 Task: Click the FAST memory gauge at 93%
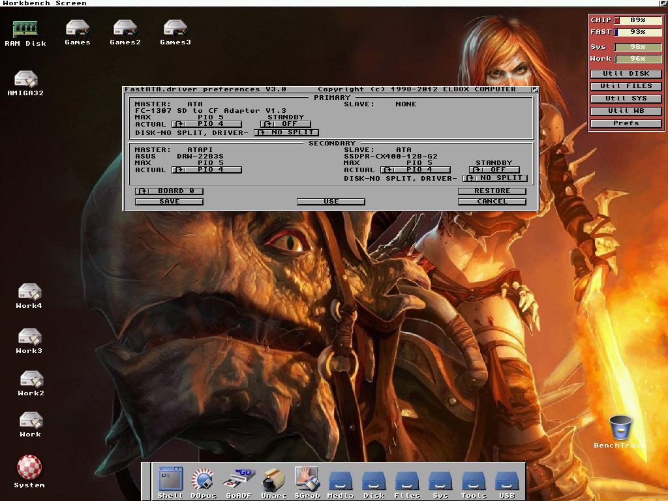point(638,32)
